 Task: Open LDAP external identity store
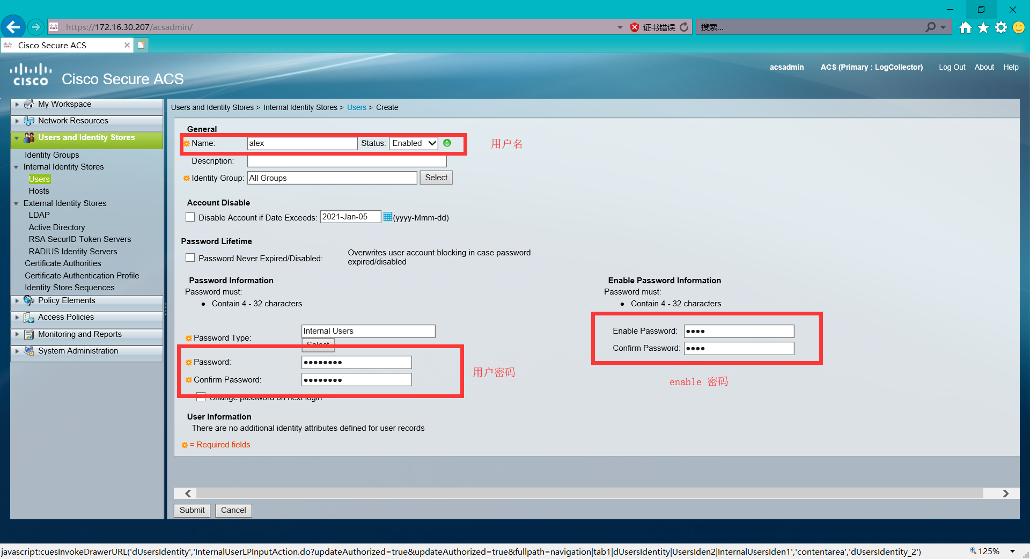click(39, 215)
